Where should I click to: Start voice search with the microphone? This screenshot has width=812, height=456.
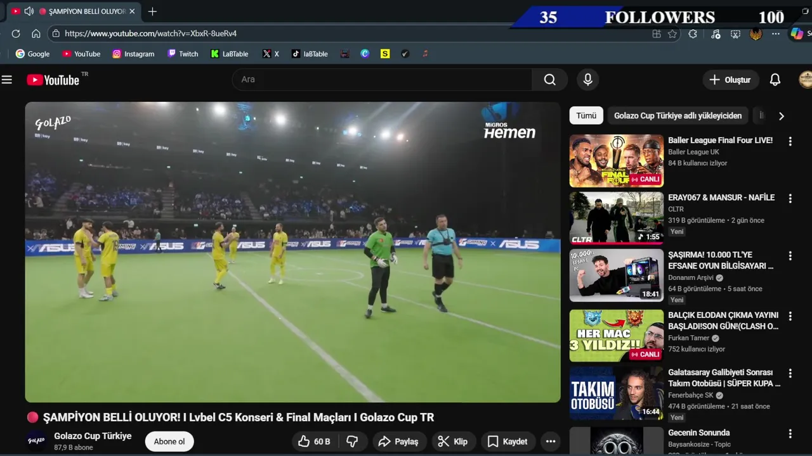(588, 80)
